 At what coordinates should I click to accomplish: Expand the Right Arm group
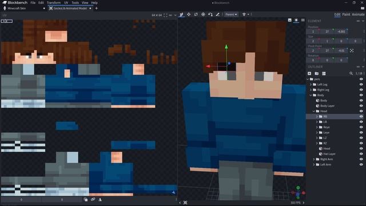[314, 159]
